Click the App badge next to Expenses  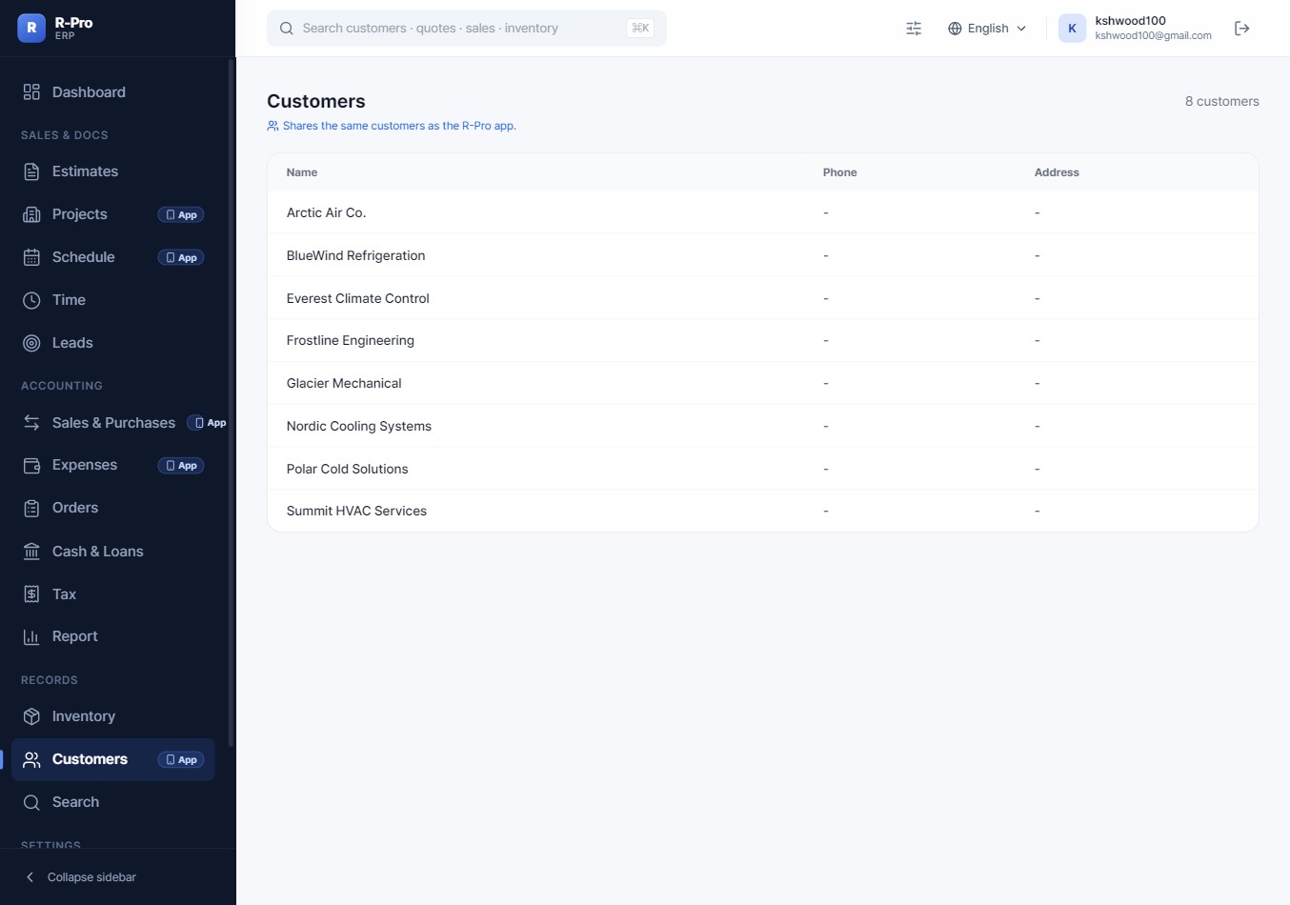coord(181,466)
